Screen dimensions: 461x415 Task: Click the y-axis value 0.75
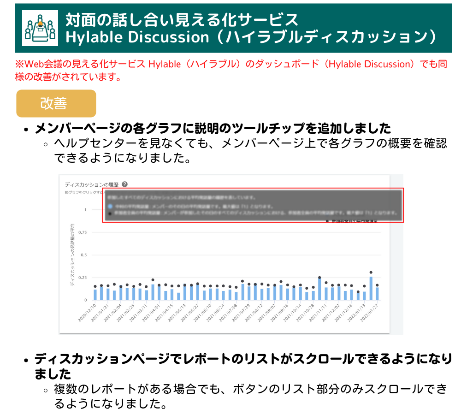tap(83, 232)
